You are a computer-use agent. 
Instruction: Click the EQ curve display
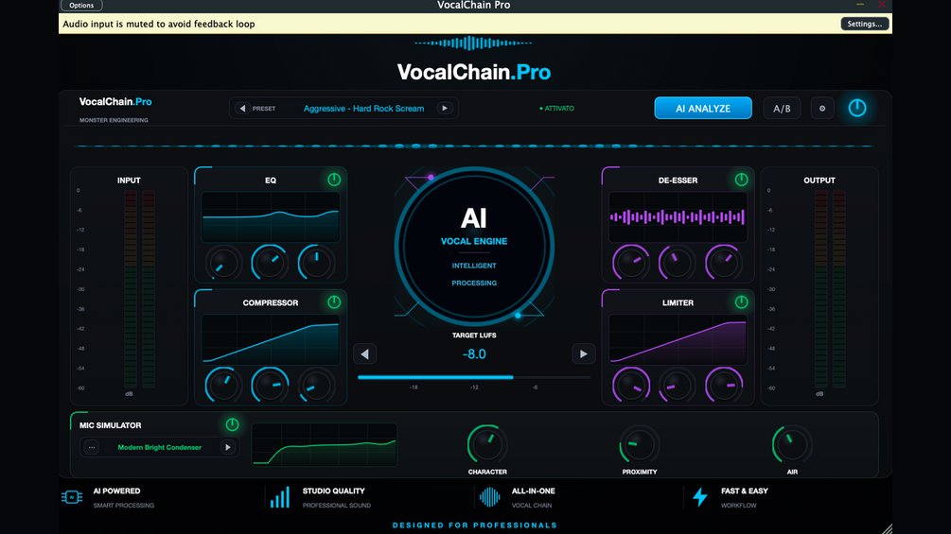tap(271, 217)
